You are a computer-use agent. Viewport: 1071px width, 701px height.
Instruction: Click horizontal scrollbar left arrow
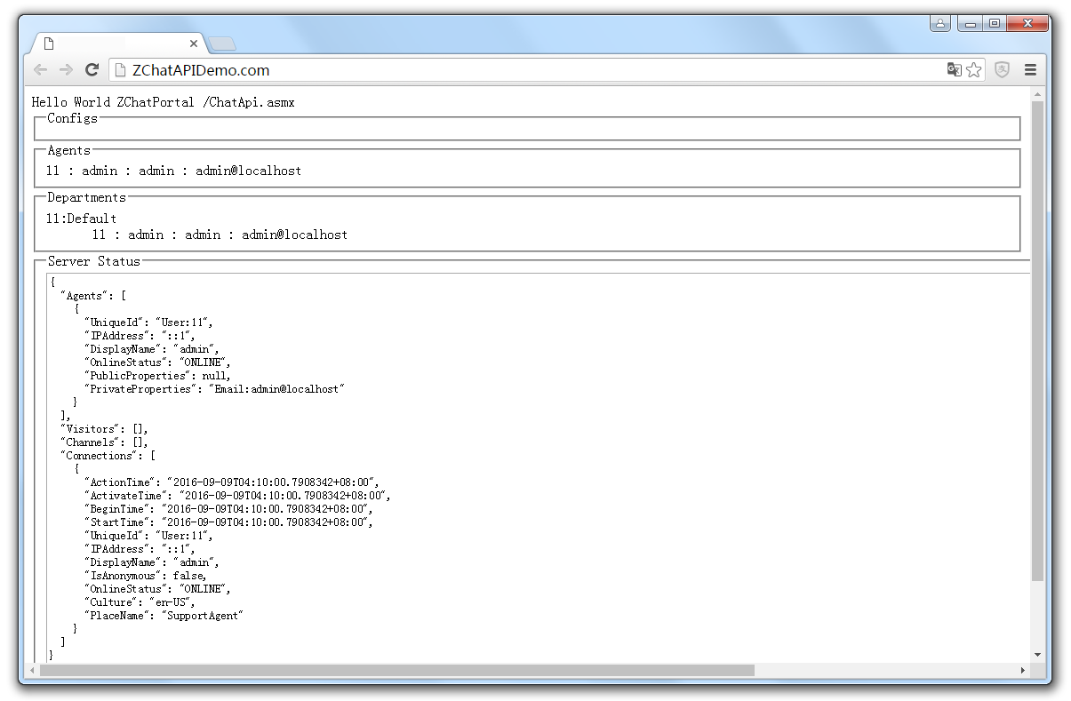(33, 670)
